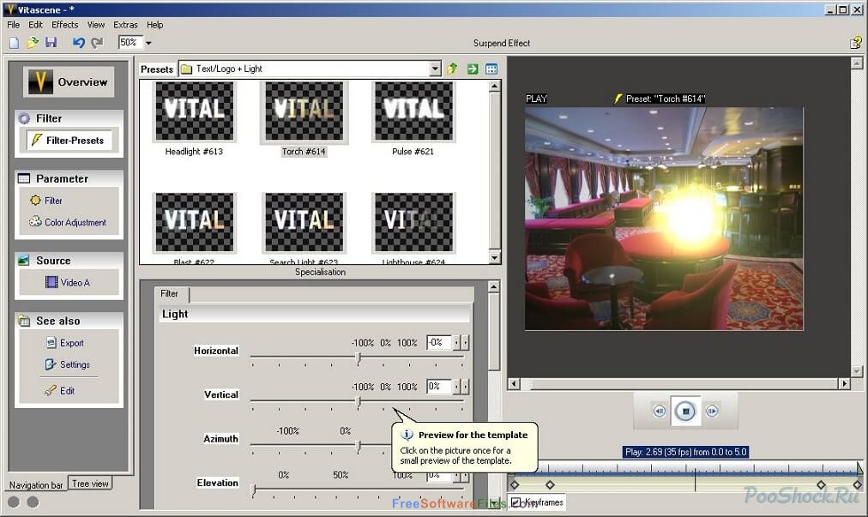Screen dimensions: 868x517
Task: Click preview vertical scroll-down arrow
Action: pyautogui.click(x=856, y=371)
